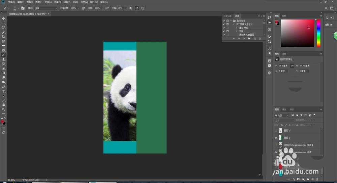Select the Hand tool
This screenshot has height=183, width=337.
click(x=4, y=105)
